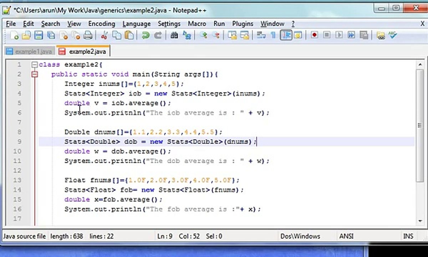Screen dimensions: 428x257
Task: Click 'Ln : 9' in the status bar
Action: click(165, 236)
